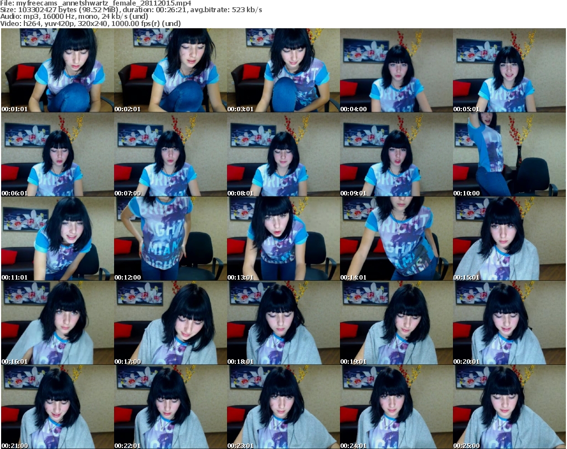
Task: Select the 'Size: 103302427 bytes' header line
Action: [131, 10]
